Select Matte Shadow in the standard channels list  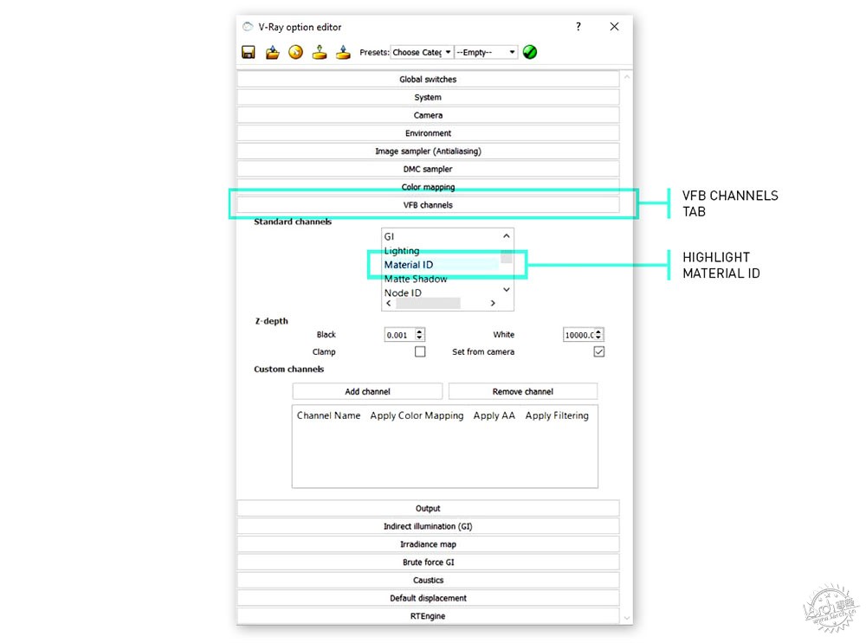(416, 279)
